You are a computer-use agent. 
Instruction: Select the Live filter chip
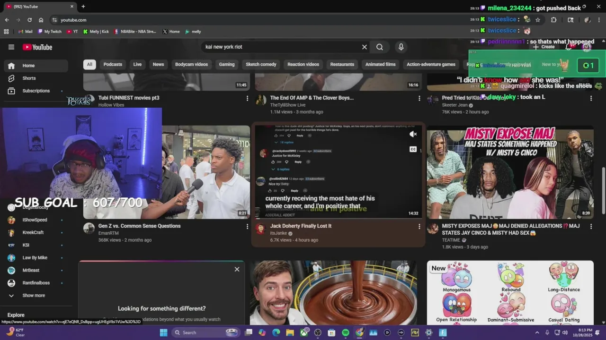point(137,64)
